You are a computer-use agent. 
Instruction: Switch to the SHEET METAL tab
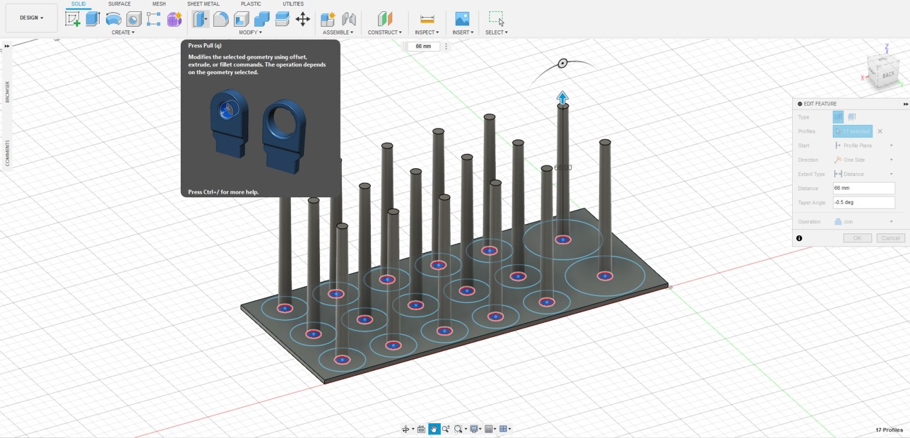pos(203,4)
